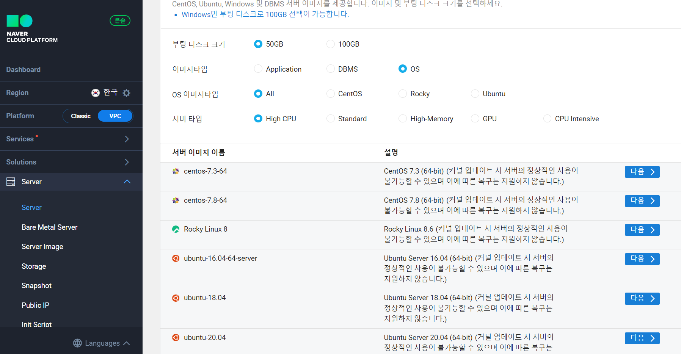Click Rocky Linux 8 logo icon
The image size is (681, 354).
176,229
